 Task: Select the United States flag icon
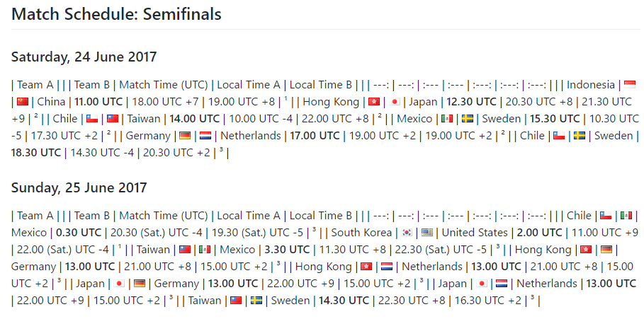[x=427, y=233]
